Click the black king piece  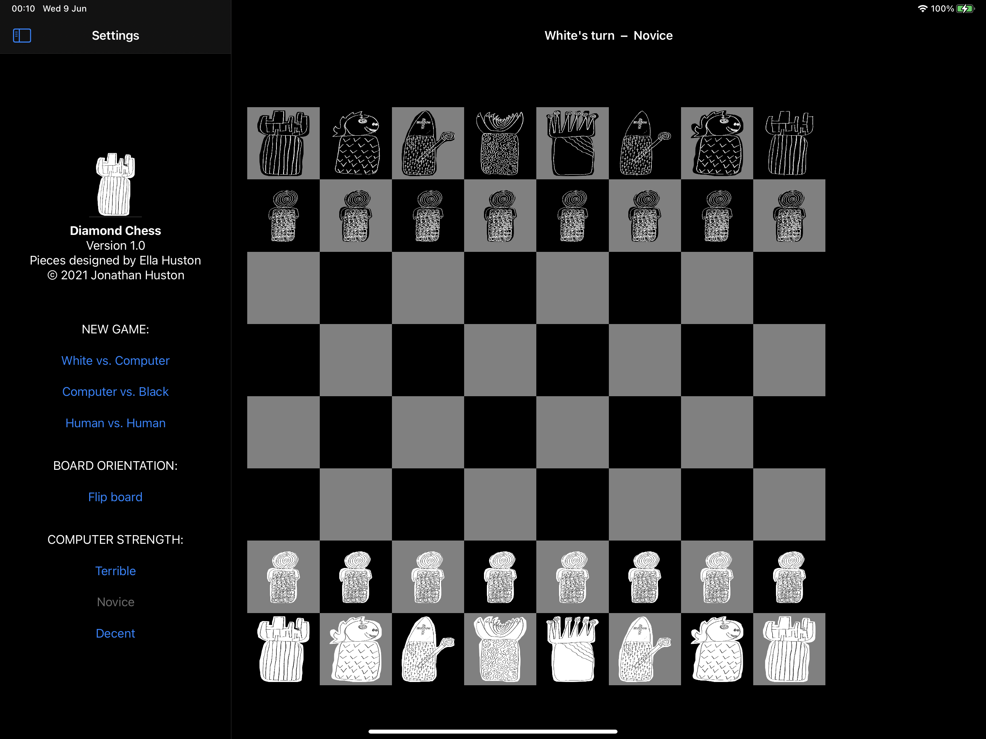(x=572, y=143)
